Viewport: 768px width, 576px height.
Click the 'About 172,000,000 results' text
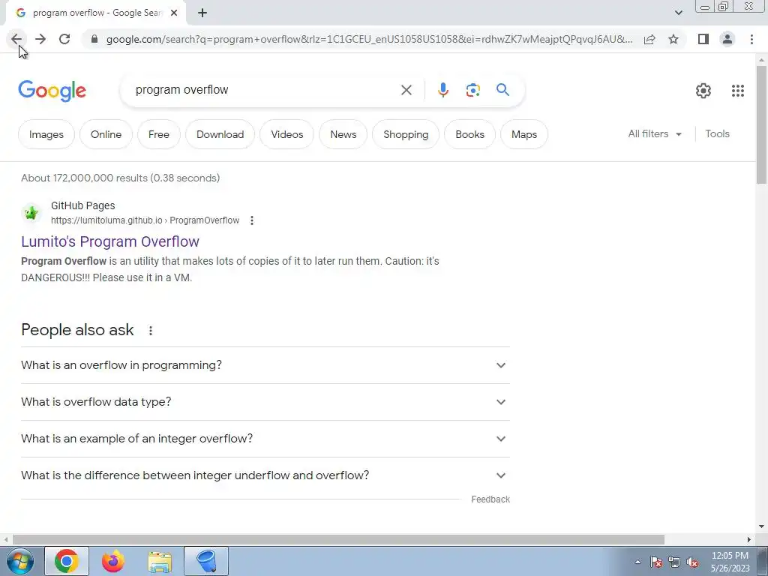[121, 178]
